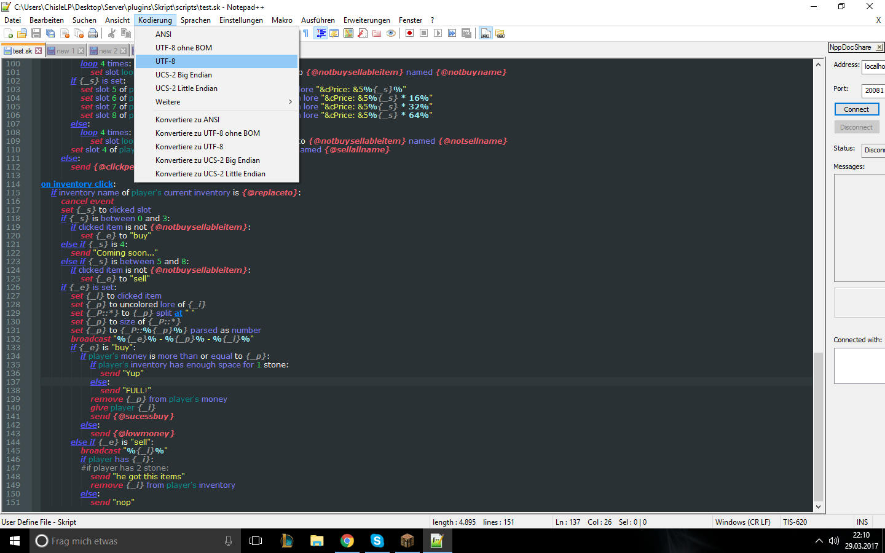Open the Sprachen menu
Image resolution: width=885 pixels, height=553 pixels.
coord(195,20)
